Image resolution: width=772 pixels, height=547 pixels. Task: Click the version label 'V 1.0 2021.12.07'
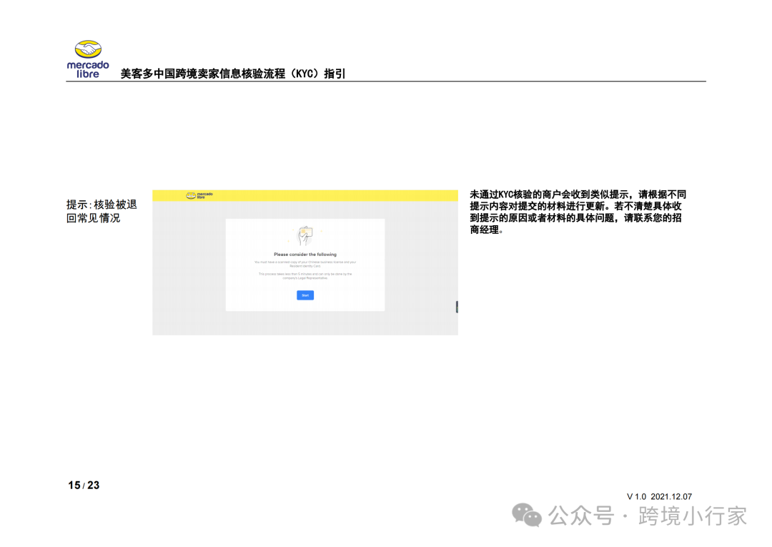coord(659,496)
